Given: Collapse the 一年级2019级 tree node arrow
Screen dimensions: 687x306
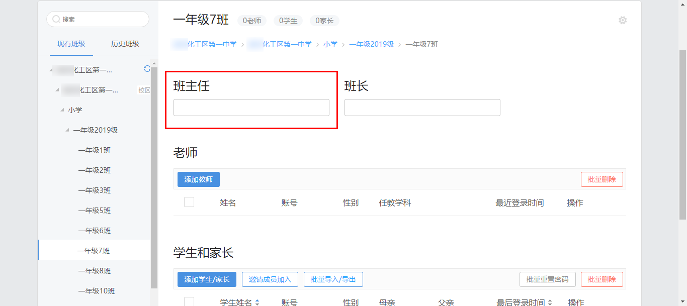Looking at the screenshot, I should tap(67, 130).
